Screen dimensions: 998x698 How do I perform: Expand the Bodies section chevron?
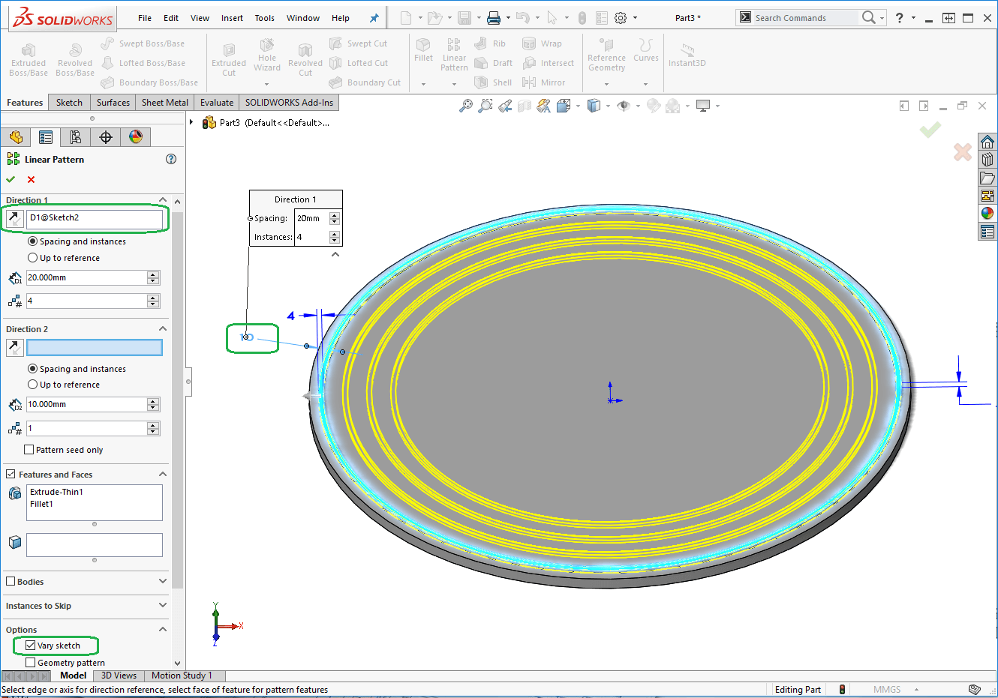163,582
